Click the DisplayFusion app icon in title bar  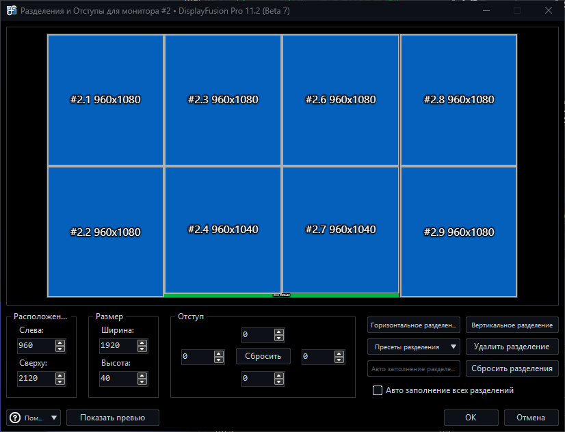12,11
